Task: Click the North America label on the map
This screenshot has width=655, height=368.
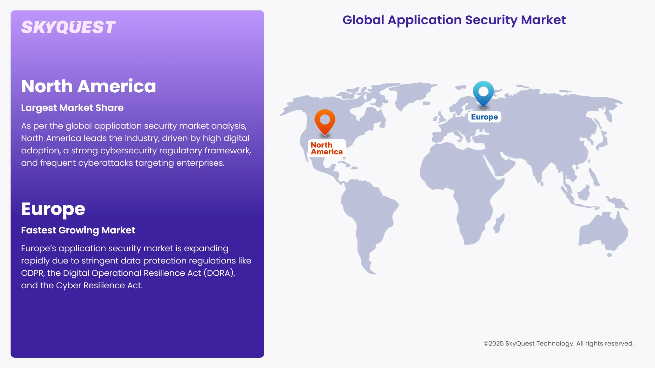Action: 326,148
